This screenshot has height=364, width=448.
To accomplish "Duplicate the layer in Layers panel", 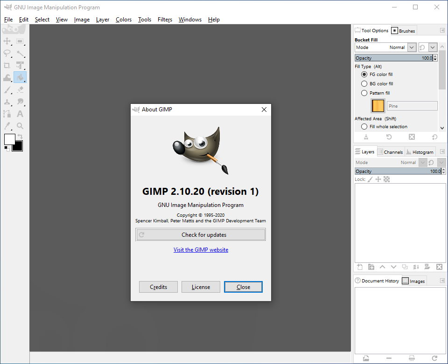I will [405, 267].
